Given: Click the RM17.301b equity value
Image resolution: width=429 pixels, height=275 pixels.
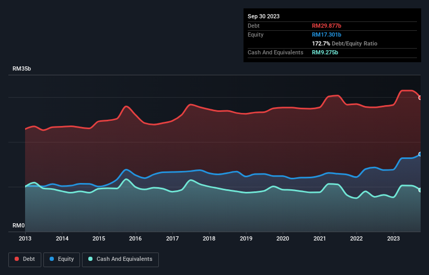Looking at the screenshot, I should pos(327,35).
